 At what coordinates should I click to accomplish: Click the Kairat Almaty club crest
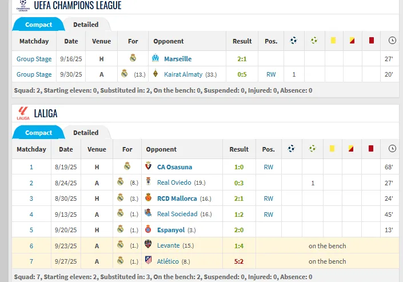pos(157,74)
